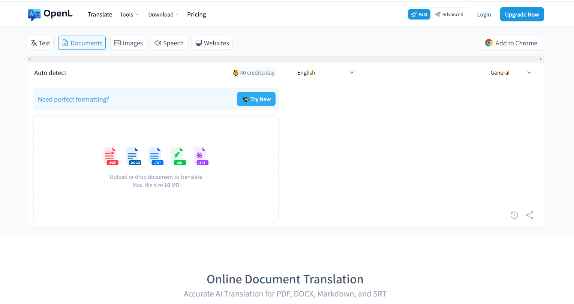The image size is (574, 304).
Task: Open the Download menu
Action: (163, 15)
